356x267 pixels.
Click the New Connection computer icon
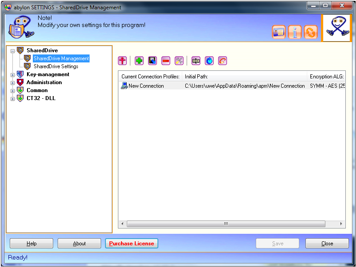[124, 86]
